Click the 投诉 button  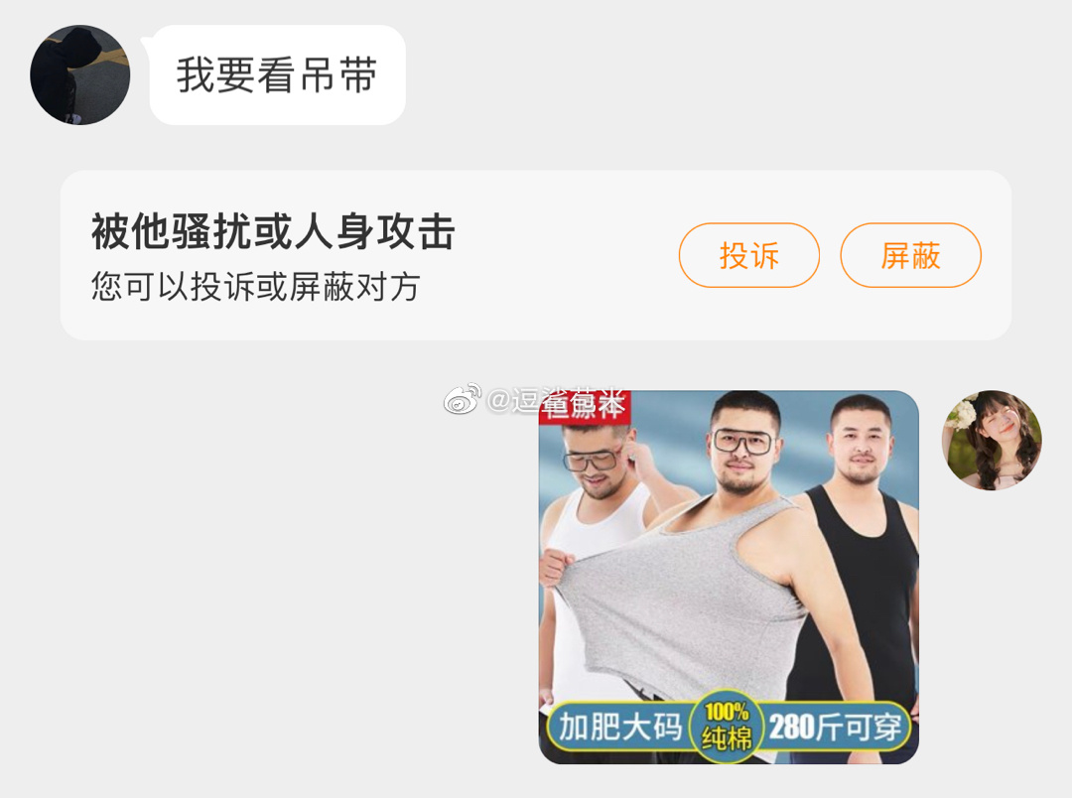748,255
